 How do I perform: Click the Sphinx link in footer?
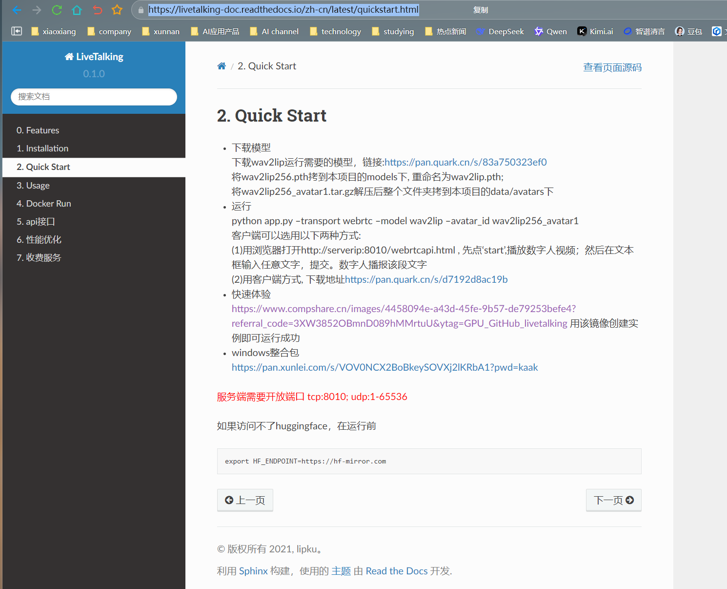(253, 571)
